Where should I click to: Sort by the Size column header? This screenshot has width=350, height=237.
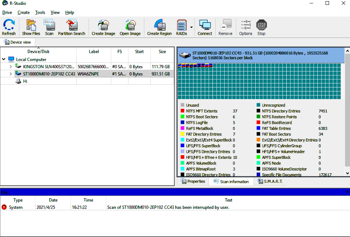[x=162, y=52]
